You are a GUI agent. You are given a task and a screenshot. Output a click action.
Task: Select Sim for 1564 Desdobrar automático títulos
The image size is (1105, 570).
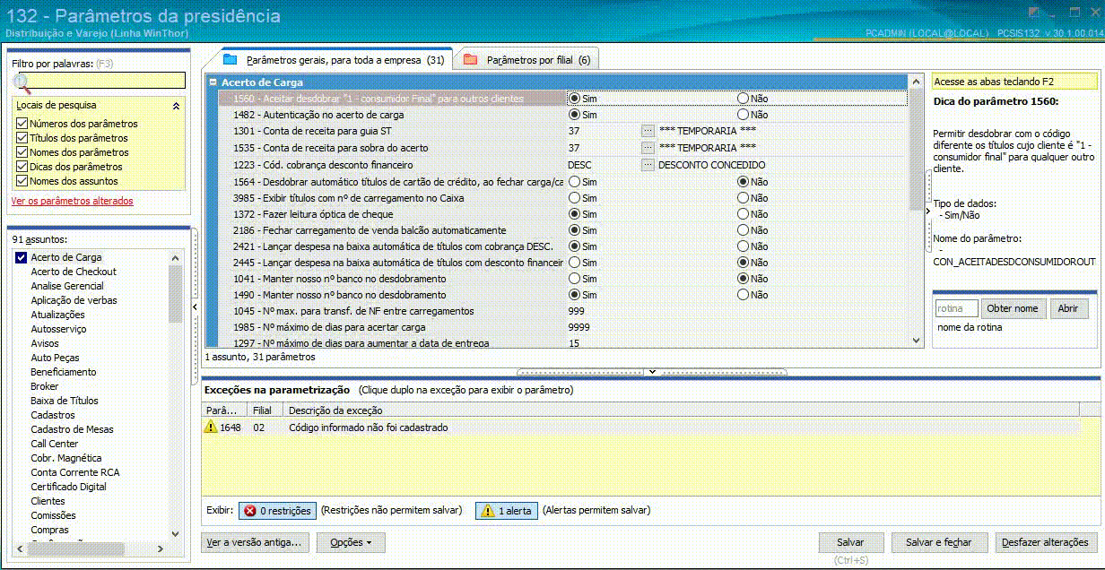click(574, 182)
